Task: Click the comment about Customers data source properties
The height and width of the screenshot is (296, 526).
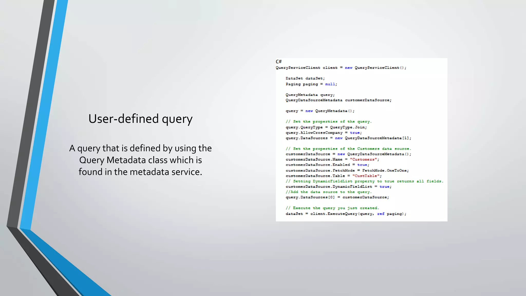Action: click(349, 149)
